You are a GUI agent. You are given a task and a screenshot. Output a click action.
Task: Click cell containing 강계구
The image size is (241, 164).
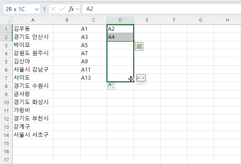33,127
